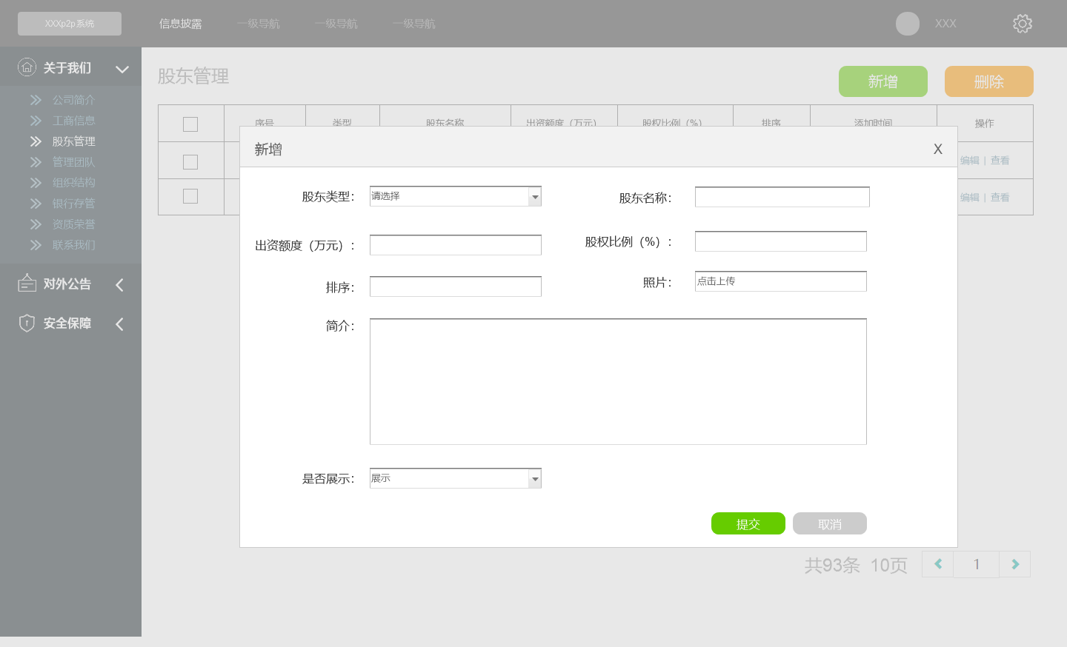Screen dimensions: 1067x647
Task: Click the double-arrow icon beside 组织结构
Action: coord(36,183)
